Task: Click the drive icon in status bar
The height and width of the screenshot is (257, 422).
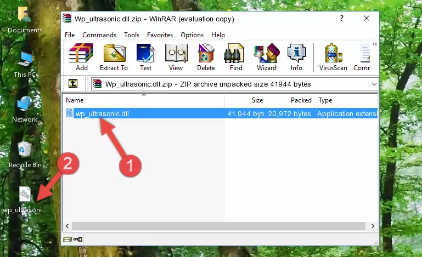Action: (67, 239)
